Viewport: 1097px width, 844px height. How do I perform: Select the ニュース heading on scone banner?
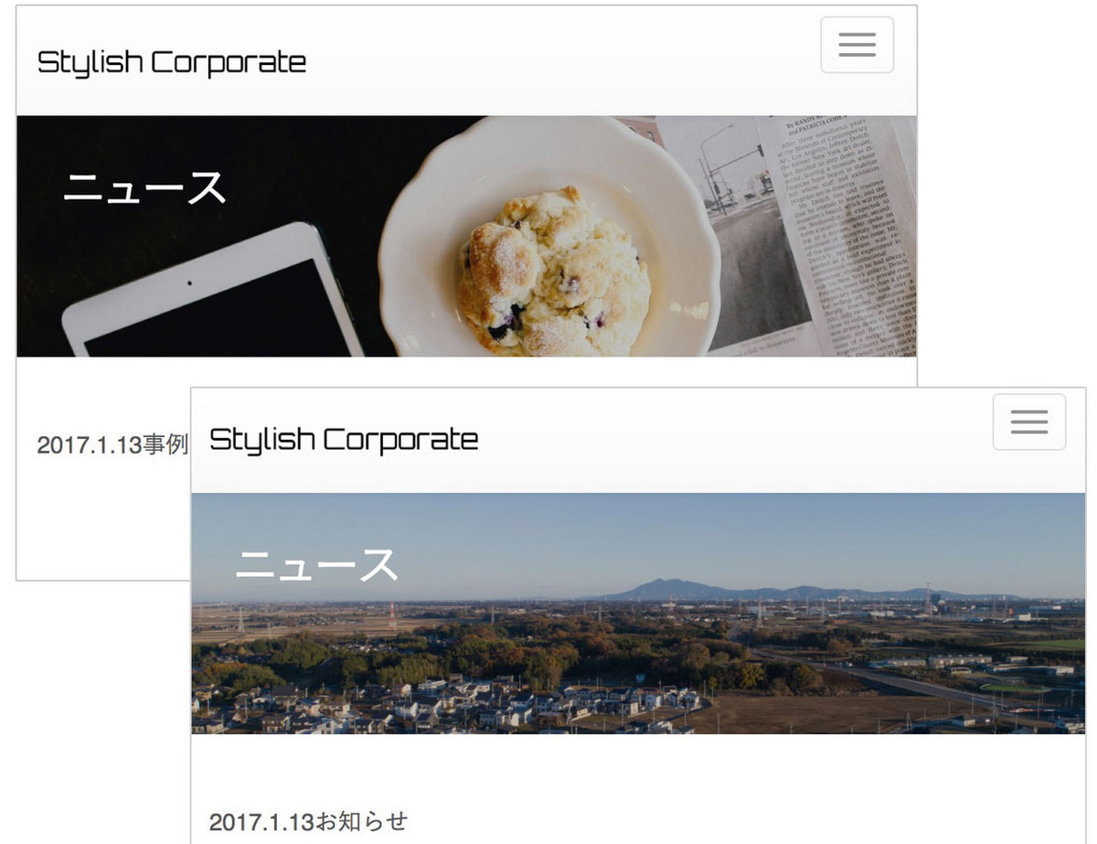click(144, 187)
